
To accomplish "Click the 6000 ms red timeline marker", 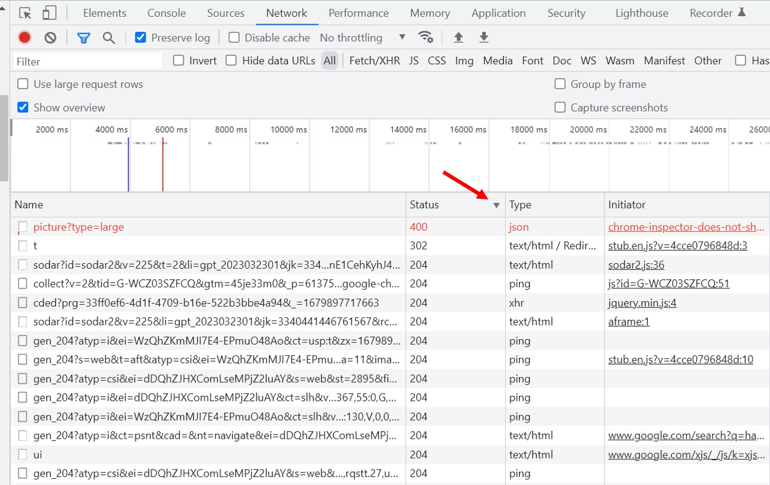I will click(163, 165).
